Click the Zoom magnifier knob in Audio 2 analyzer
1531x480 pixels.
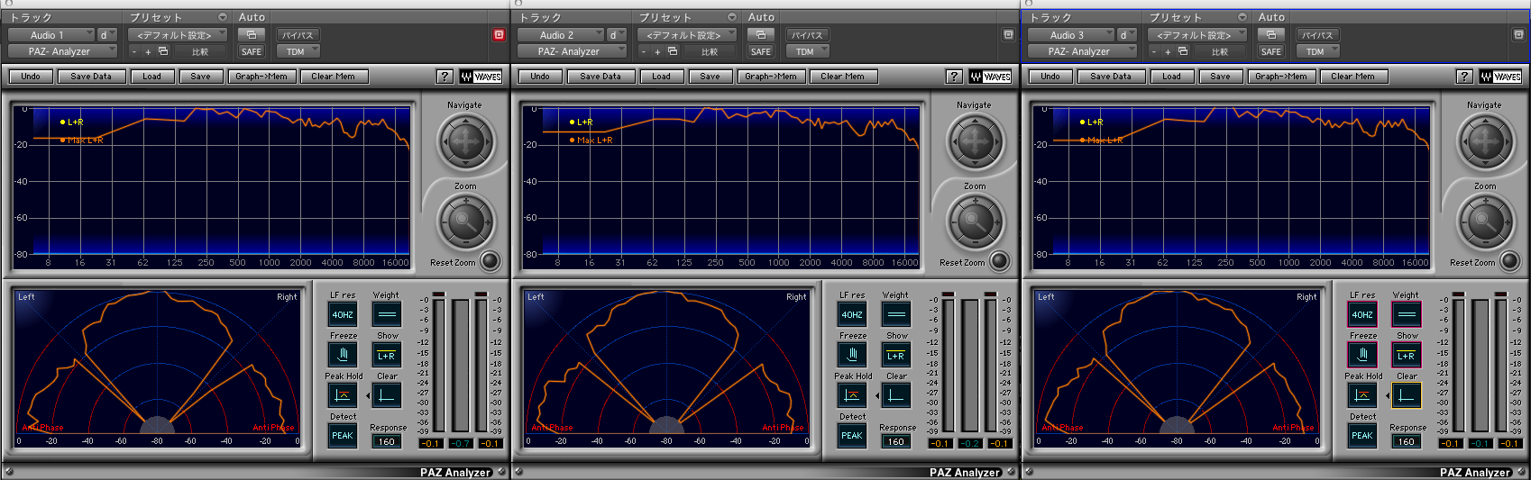pos(975,221)
